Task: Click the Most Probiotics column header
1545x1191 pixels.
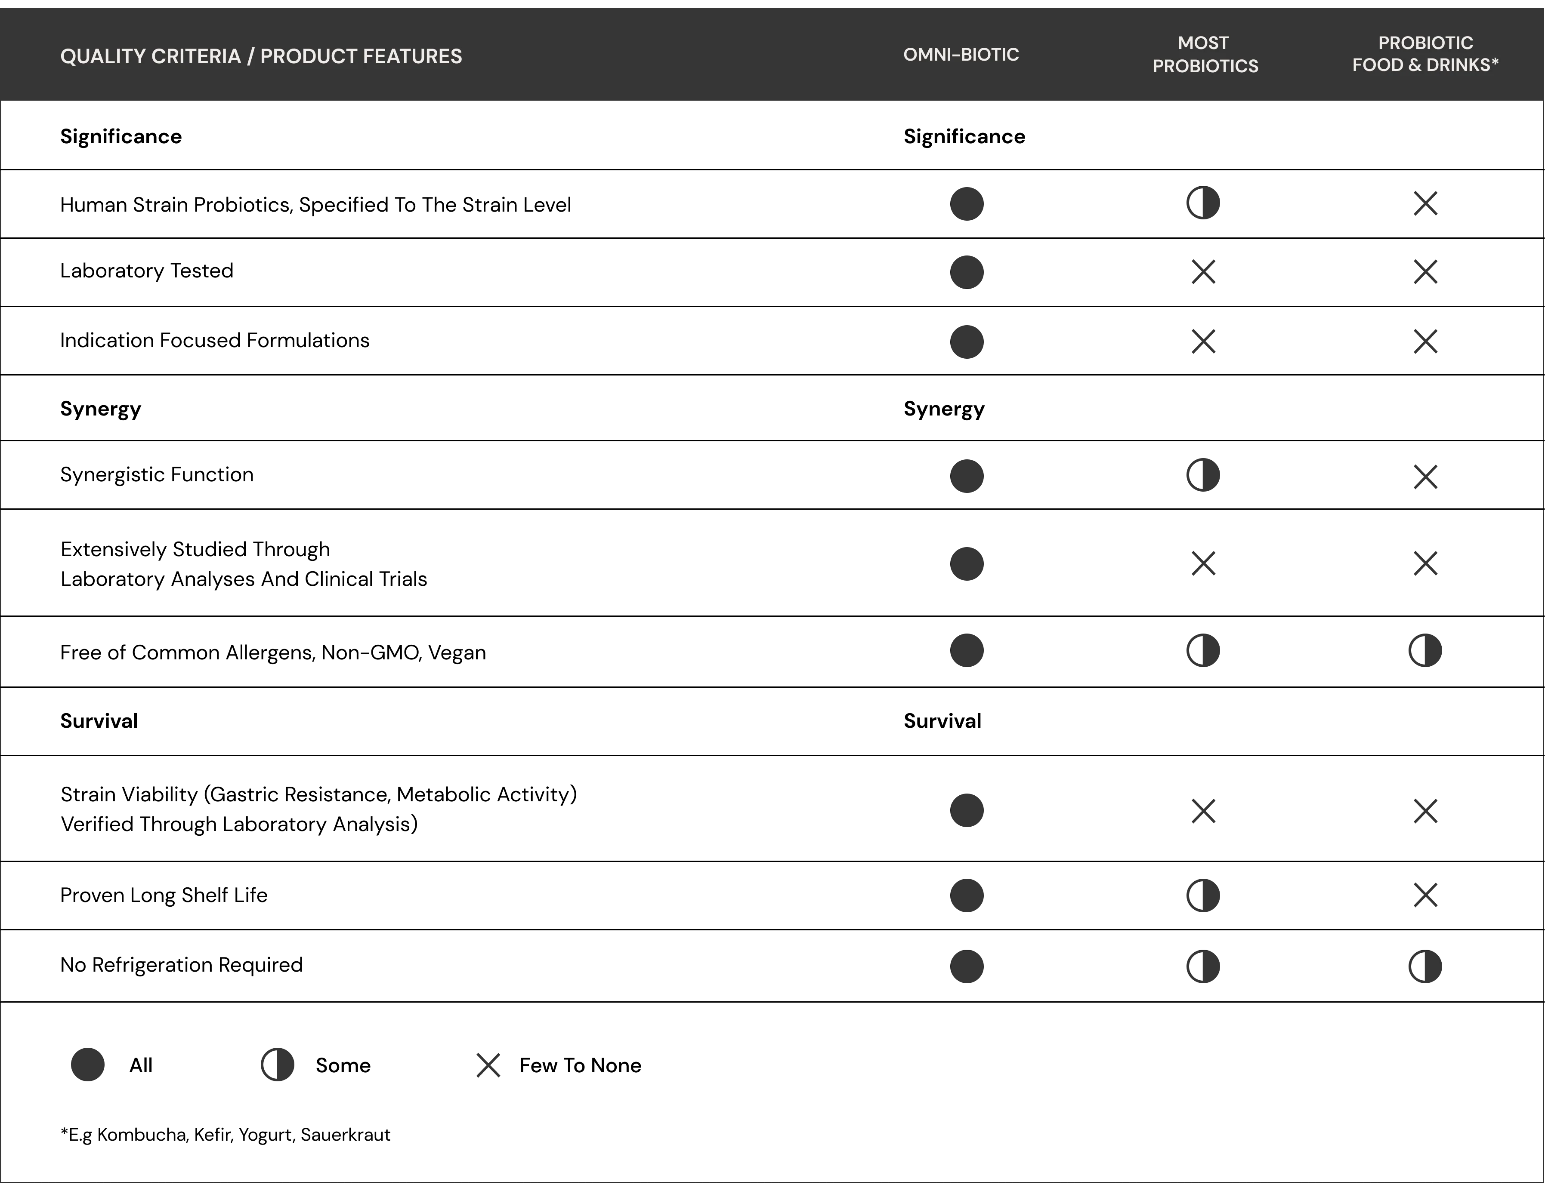Action: [1205, 55]
